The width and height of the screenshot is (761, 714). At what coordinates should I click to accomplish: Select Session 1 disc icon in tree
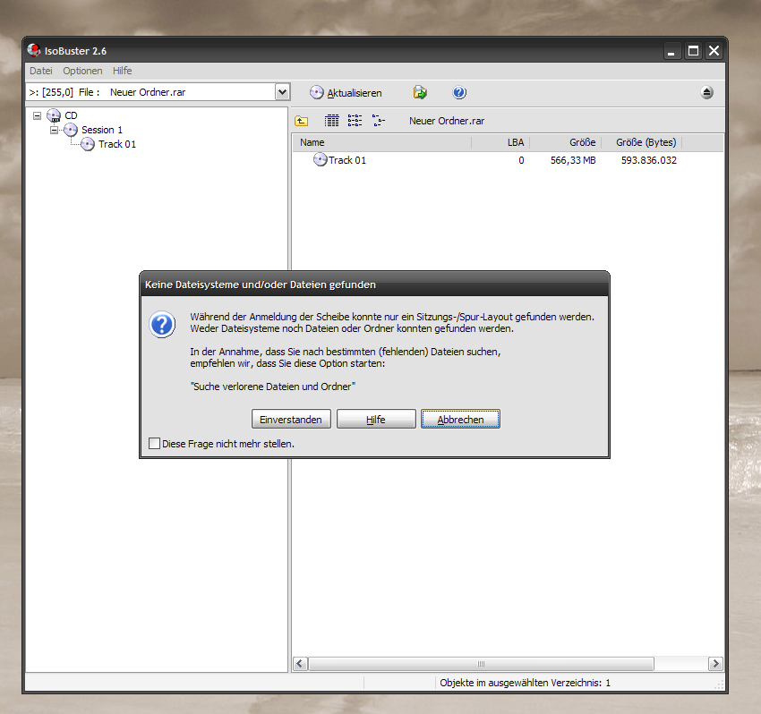click(71, 130)
